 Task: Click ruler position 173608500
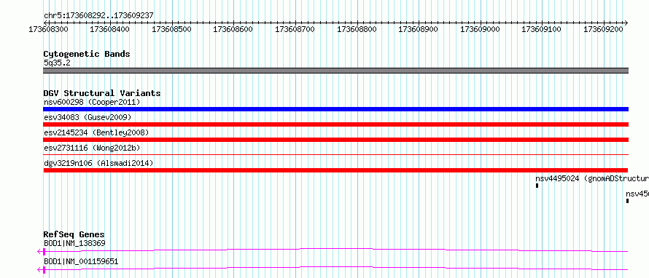coord(172,29)
